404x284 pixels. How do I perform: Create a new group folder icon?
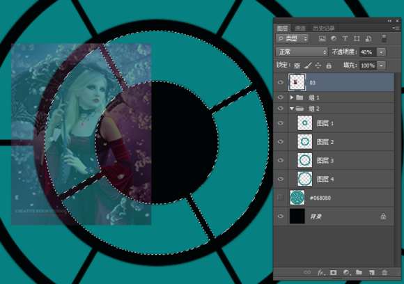(359, 272)
